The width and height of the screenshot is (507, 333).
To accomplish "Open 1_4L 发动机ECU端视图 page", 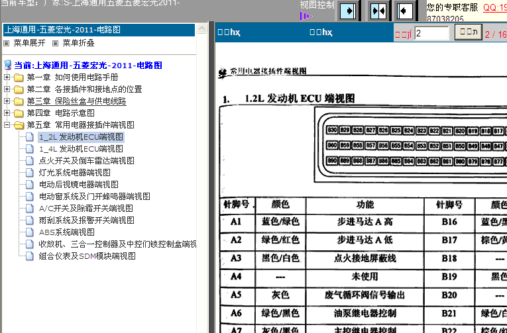I will pos(81,149).
